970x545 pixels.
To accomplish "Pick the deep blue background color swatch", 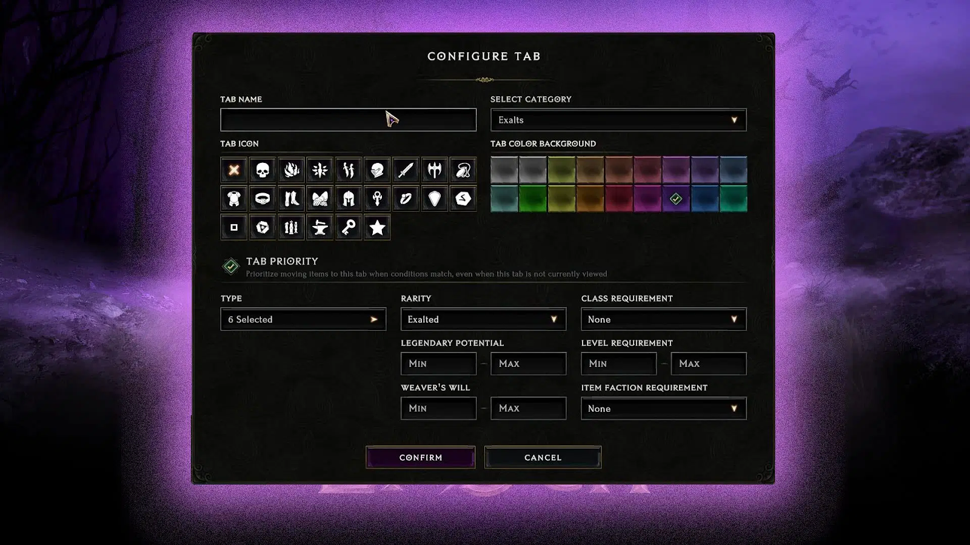I will point(704,199).
